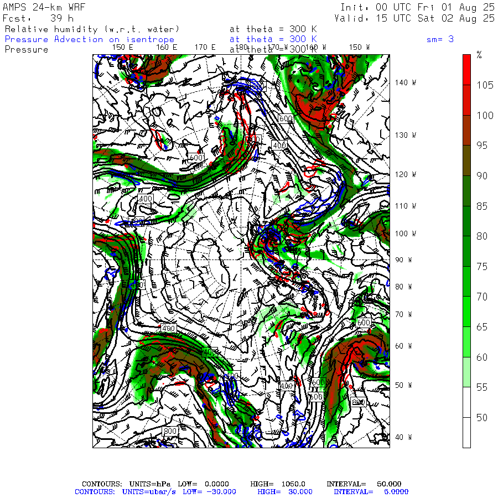Click the "105" colorbar tick value
498x498 pixels.
tap(485, 85)
